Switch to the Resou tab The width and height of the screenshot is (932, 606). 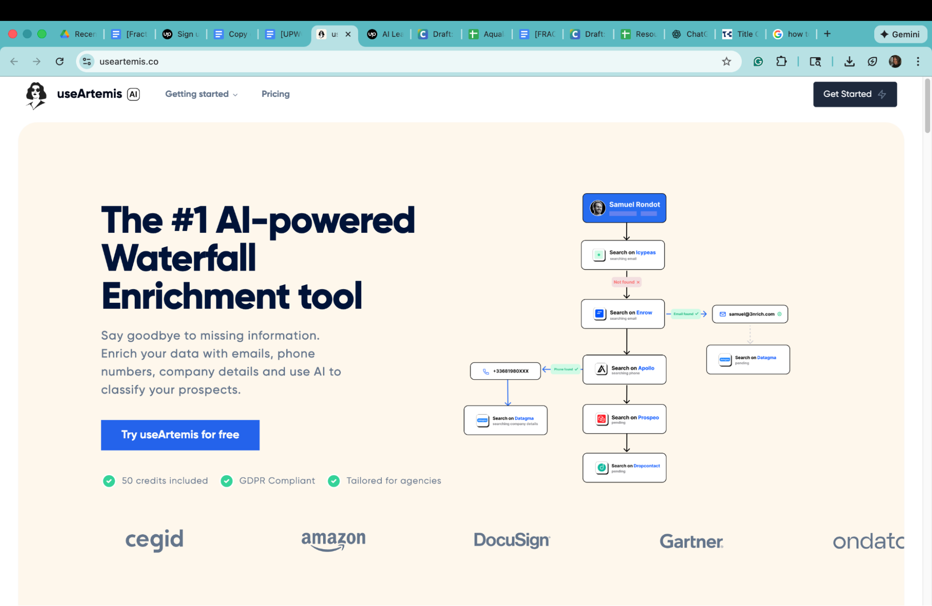[x=639, y=34]
